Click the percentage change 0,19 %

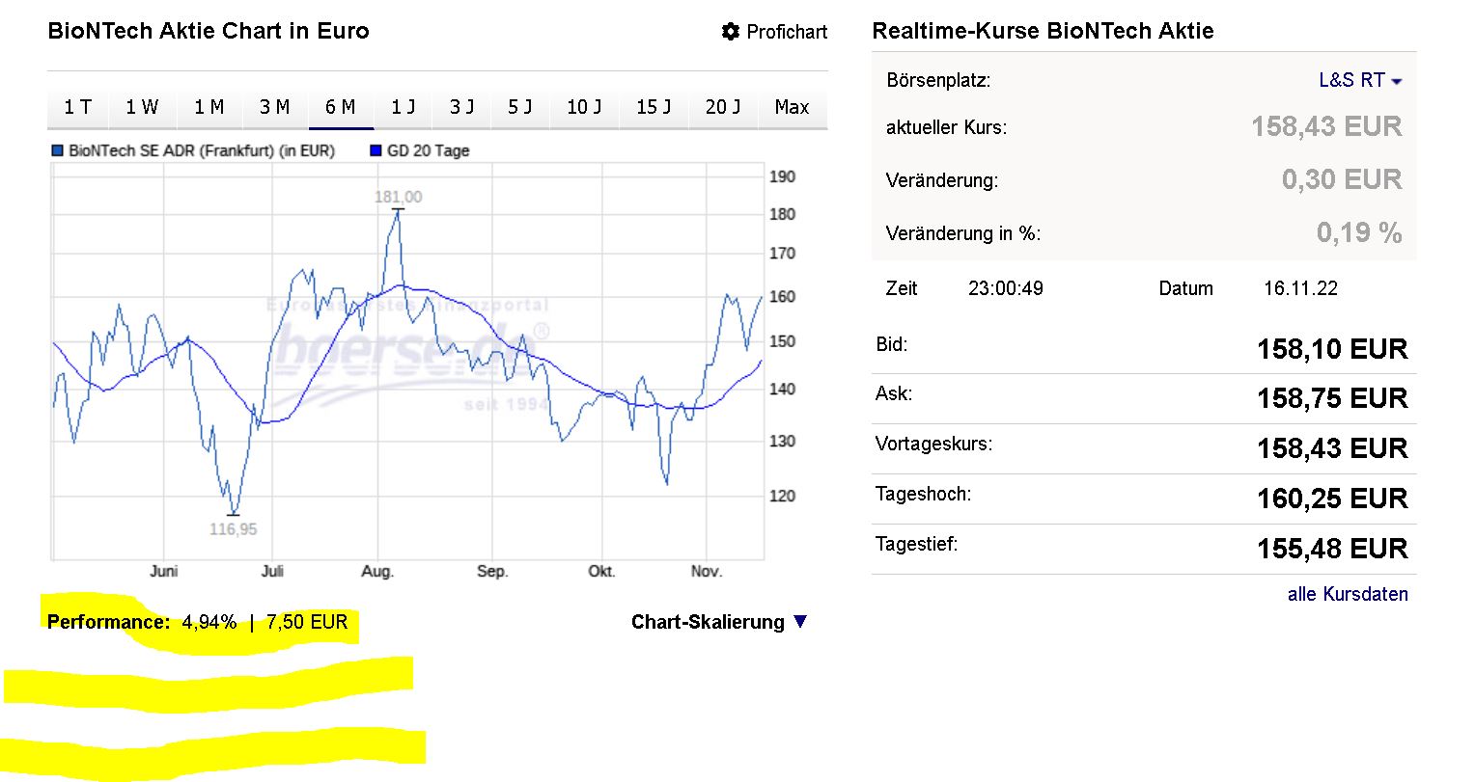tap(1359, 232)
